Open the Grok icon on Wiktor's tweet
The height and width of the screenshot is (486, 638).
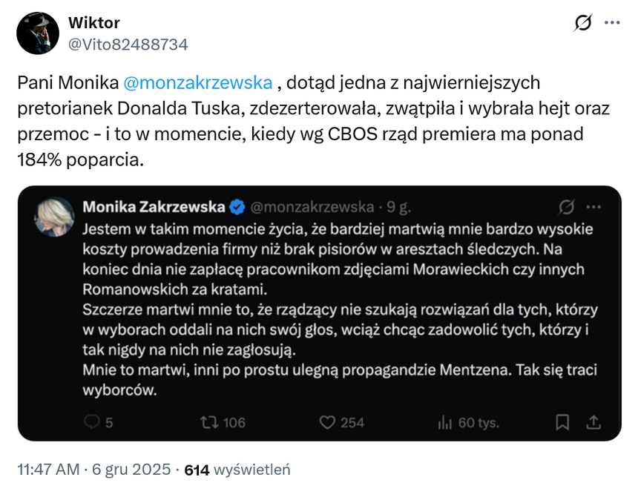[x=583, y=23]
